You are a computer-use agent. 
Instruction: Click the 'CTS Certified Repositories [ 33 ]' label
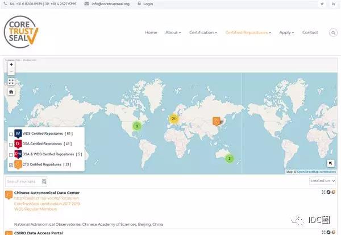click(47, 164)
